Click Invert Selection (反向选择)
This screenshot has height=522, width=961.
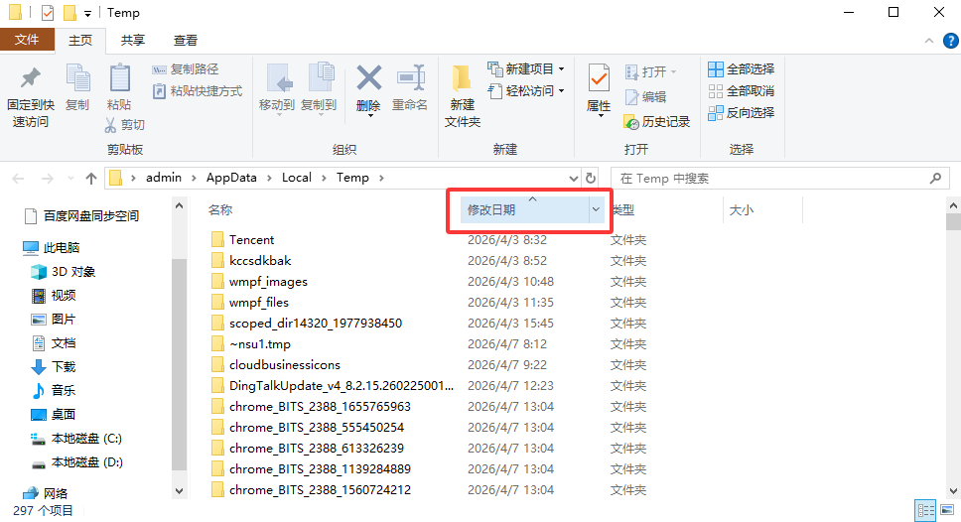pos(741,113)
